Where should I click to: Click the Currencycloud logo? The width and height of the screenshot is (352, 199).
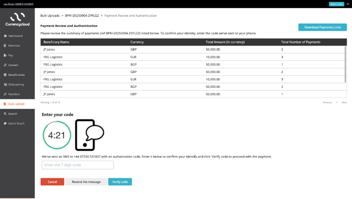click(18, 19)
